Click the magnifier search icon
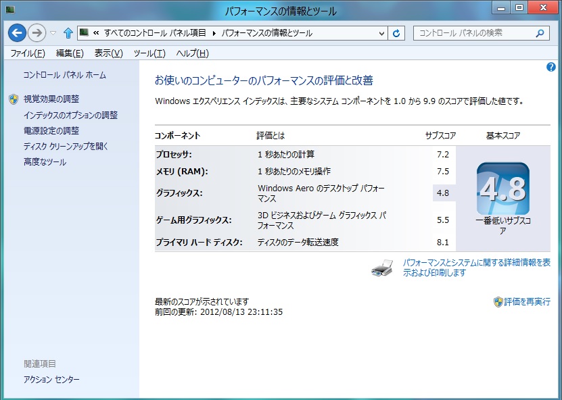The width and height of the screenshot is (562, 400). pos(540,33)
